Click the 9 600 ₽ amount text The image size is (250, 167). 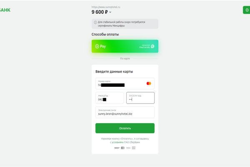(100, 12)
